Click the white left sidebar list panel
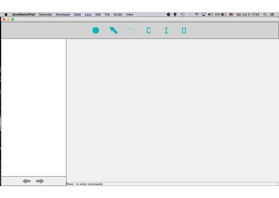This screenshot has width=279, height=198. pos(34,107)
